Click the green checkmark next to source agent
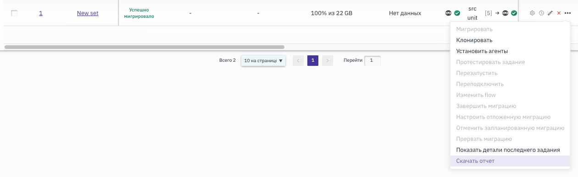 (457, 13)
